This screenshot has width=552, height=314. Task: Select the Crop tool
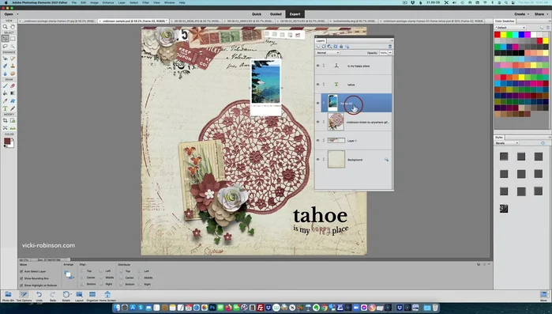coord(5,120)
